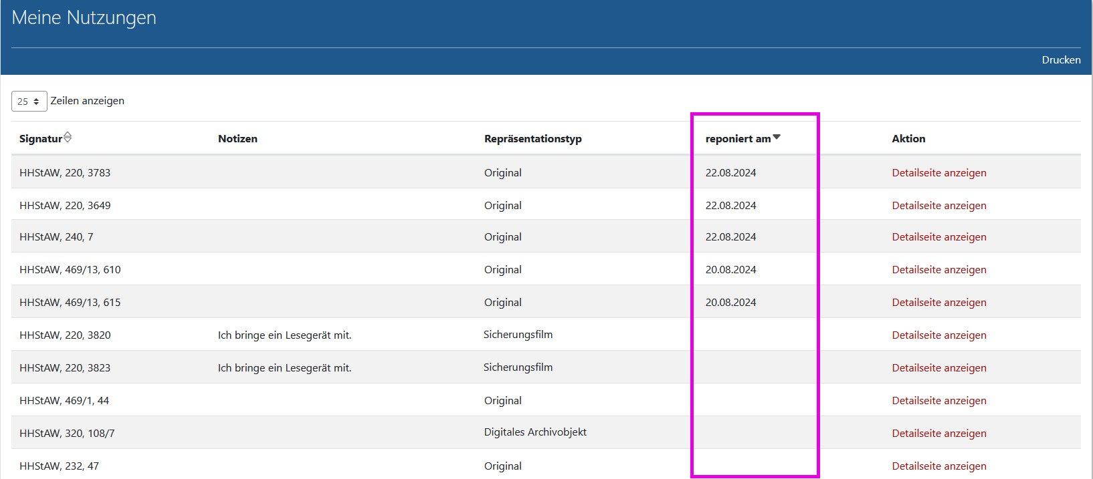Image resolution: width=1093 pixels, height=479 pixels.
Task: Open Detailseite anzeigen for HHStAW, 469/1, 44
Action: click(939, 401)
